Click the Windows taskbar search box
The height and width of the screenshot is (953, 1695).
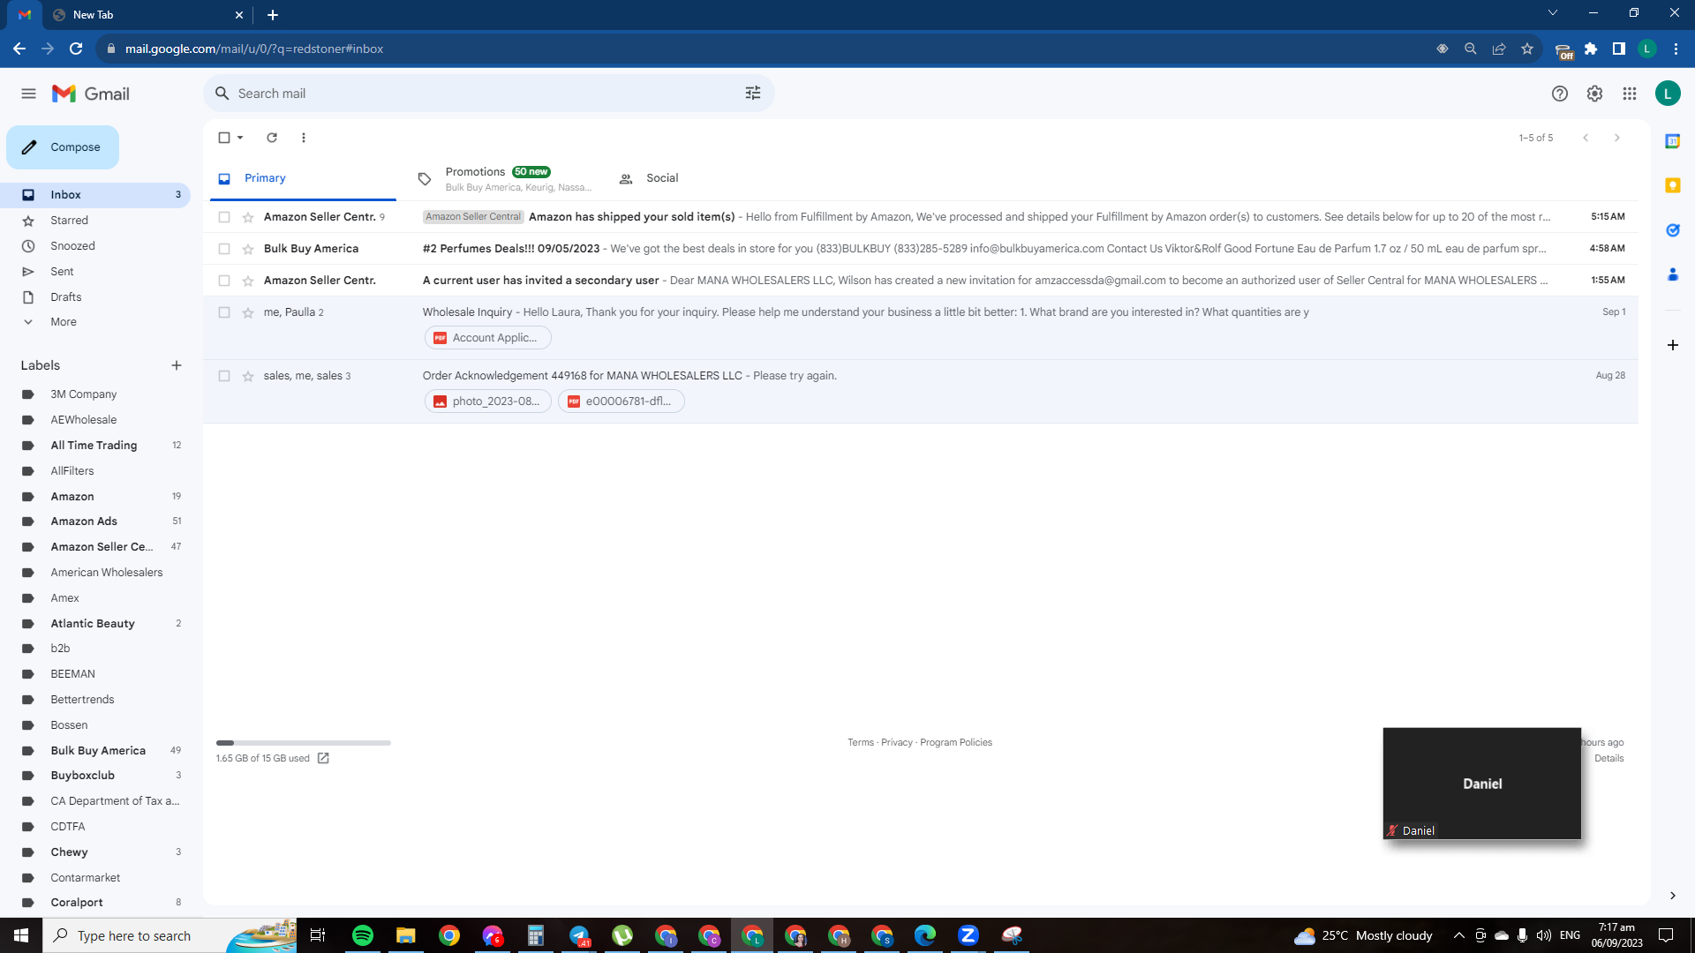pos(169,935)
